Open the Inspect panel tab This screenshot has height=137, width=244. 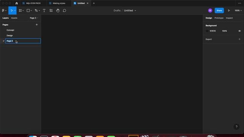point(229,18)
